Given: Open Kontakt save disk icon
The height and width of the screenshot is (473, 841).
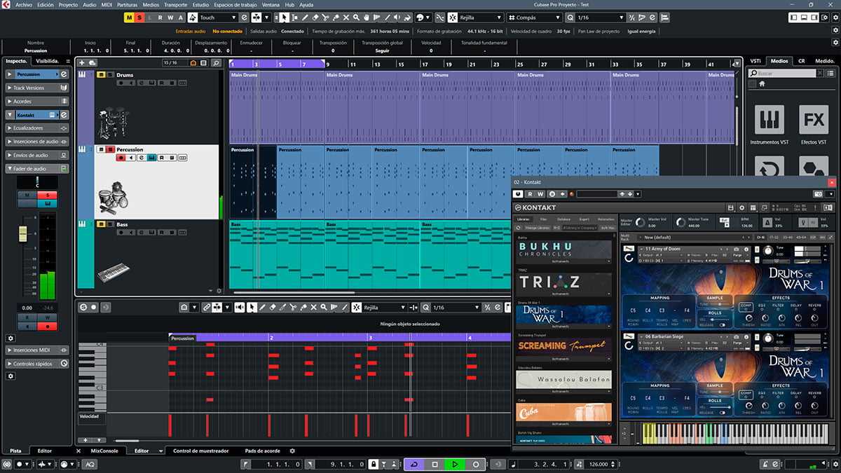Looking at the screenshot, I should pos(730,207).
